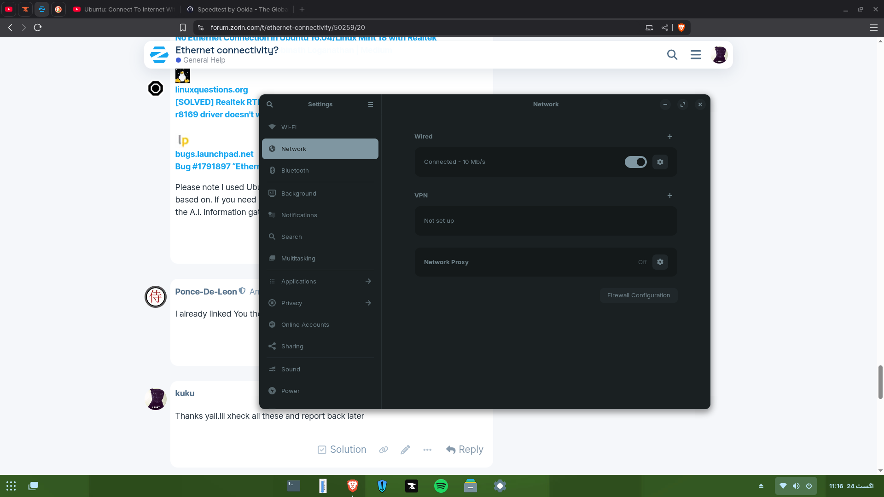Bookmark this page in address bar
Image resolution: width=884 pixels, height=497 pixels.
[183, 28]
